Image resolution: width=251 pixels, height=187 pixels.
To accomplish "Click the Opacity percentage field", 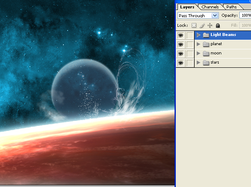I will click(x=245, y=15).
